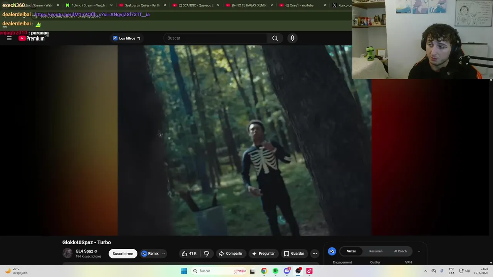This screenshot has height=277, width=493.
Task: Close the SCANDIC - Quevedo tab
Action: click(218, 5)
